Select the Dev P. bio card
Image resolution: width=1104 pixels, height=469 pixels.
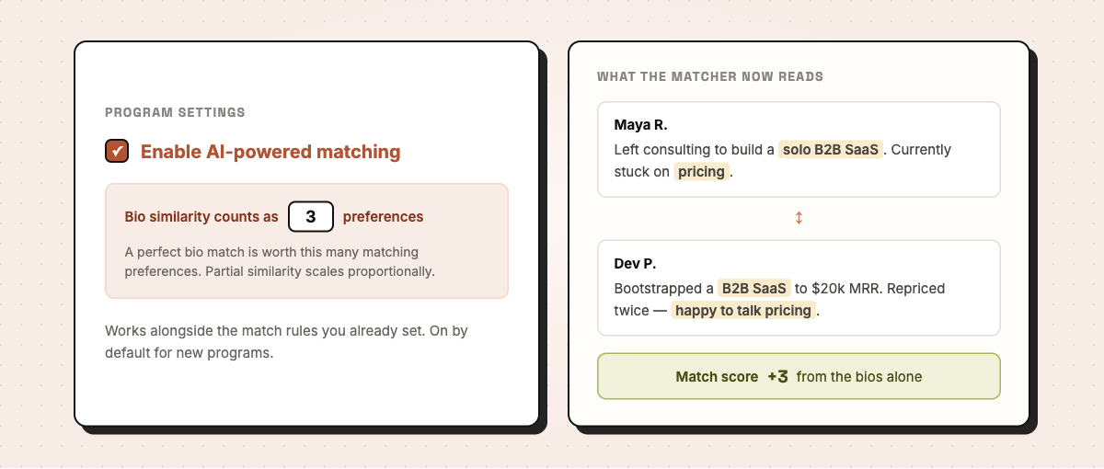click(799, 288)
